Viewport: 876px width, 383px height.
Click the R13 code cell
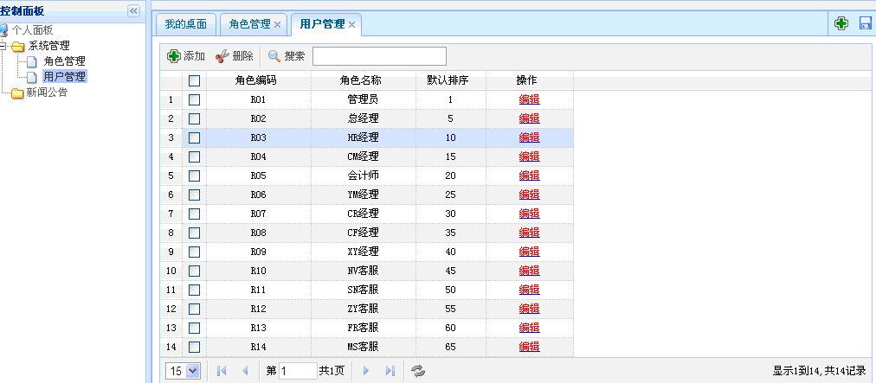point(258,328)
